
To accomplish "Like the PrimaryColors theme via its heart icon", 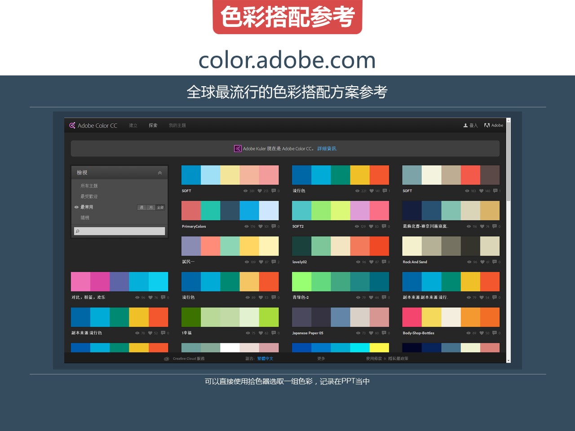I will click(x=260, y=226).
